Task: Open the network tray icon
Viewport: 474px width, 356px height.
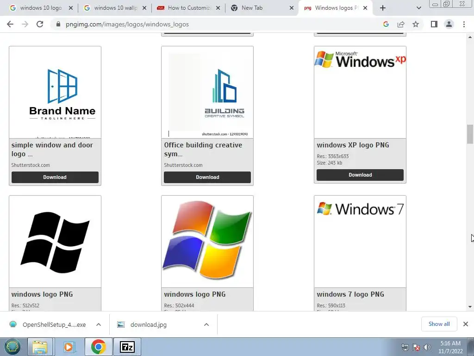Action: click(x=405, y=347)
